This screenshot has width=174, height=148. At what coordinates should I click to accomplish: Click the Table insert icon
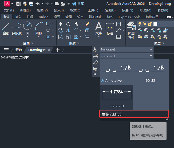tap(118, 37)
